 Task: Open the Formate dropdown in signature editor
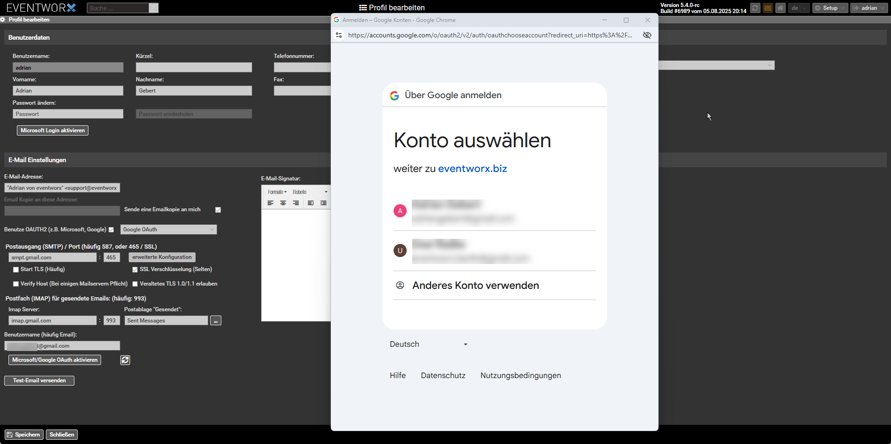click(277, 192)
